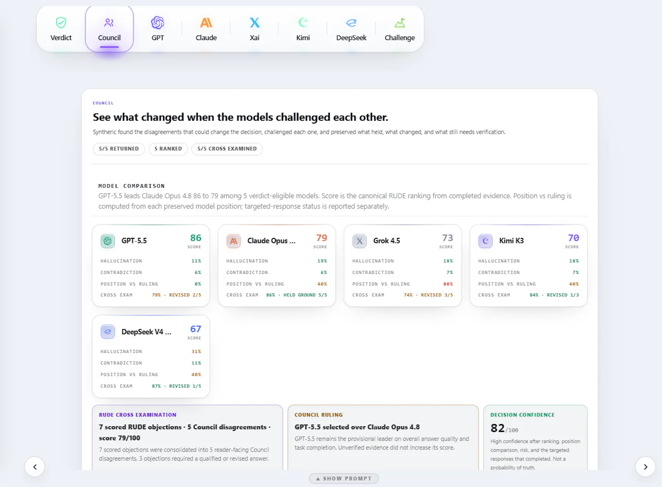This screenshot has height=487, width=662.
Task: Click the Grok 4.5 model name
Action: pos(386,241)
